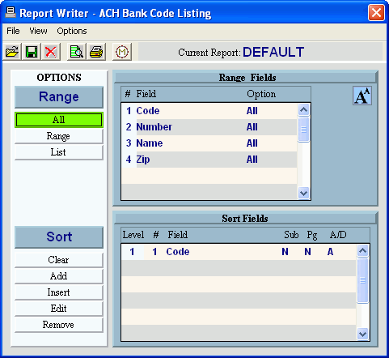Click the Remove sort button

(59, 325)
